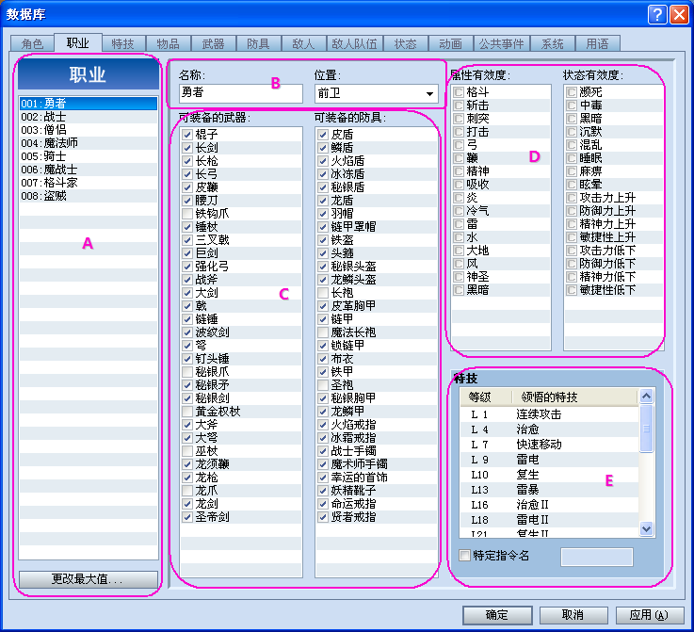The height and width of the screenshot is (632, 694).
Task: Select the L 7 快速移动 skill row
Action: click(550, 445)
